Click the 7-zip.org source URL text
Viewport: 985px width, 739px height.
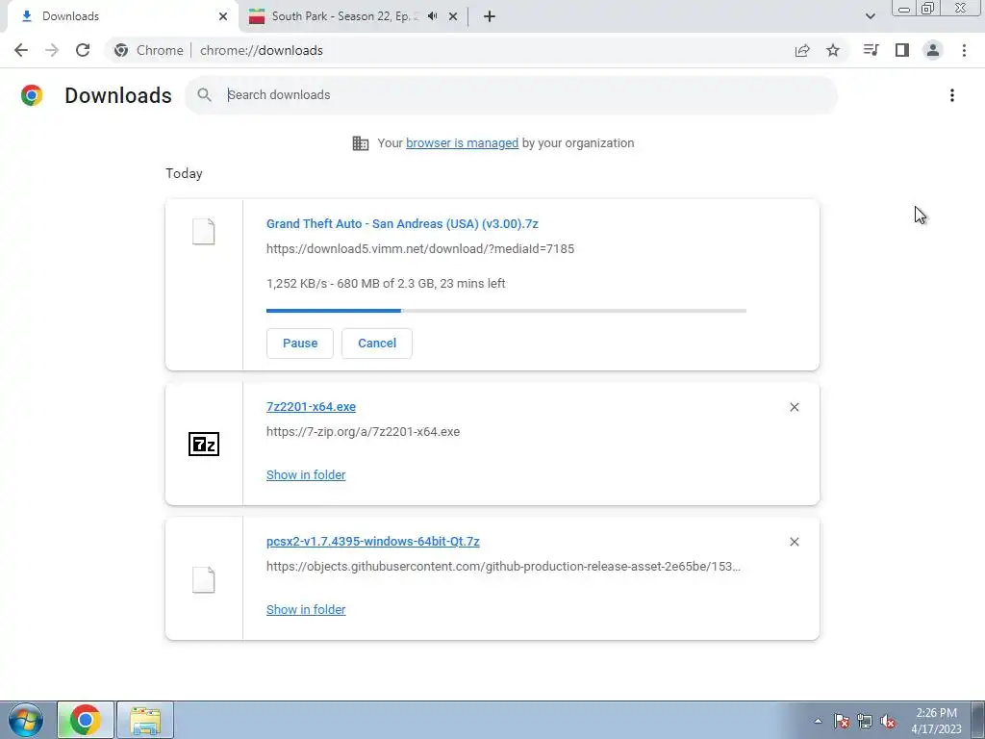(363, 432)
